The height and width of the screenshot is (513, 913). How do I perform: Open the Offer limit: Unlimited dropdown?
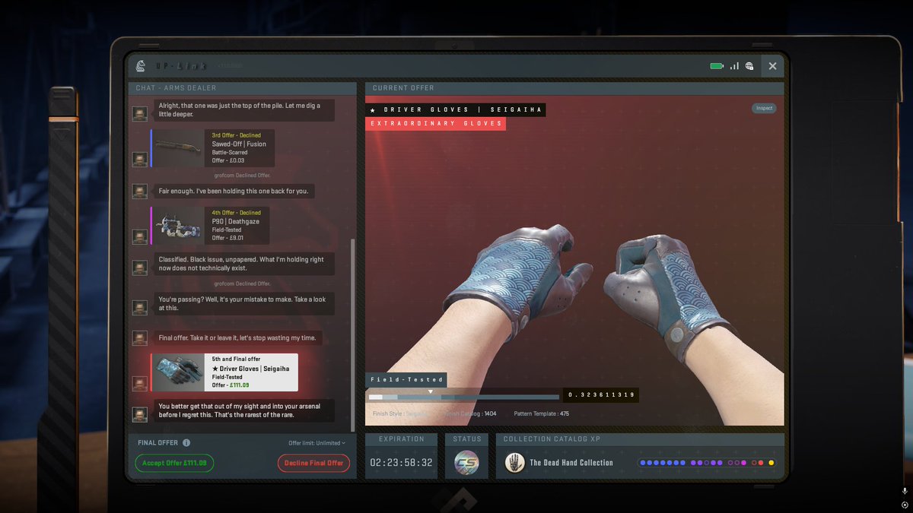[x=317, y=443]
